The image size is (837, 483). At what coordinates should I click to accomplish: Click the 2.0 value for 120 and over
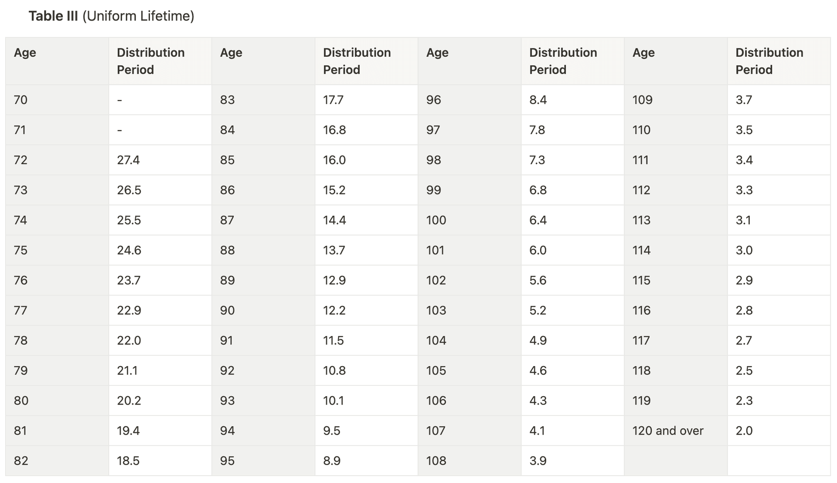click(x=744, y=431)
